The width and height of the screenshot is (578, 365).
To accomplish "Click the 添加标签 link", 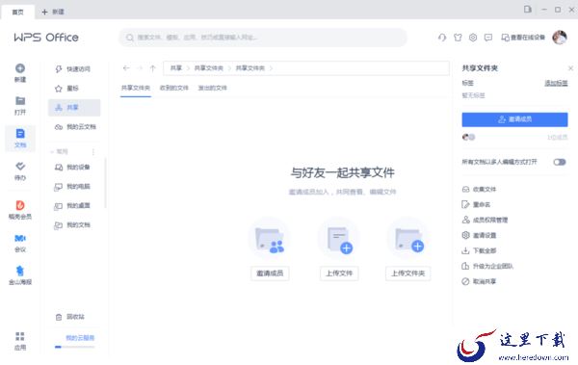I will pos(556,83).
